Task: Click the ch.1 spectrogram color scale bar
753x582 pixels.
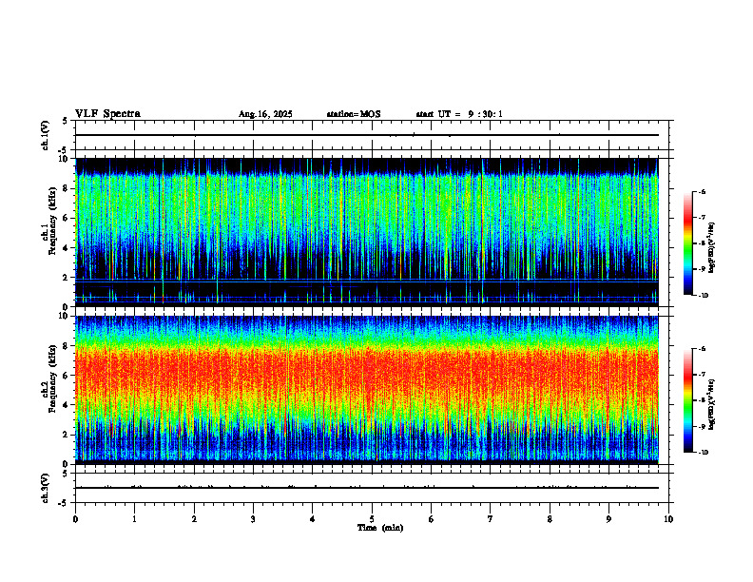Action: (688, 243)
